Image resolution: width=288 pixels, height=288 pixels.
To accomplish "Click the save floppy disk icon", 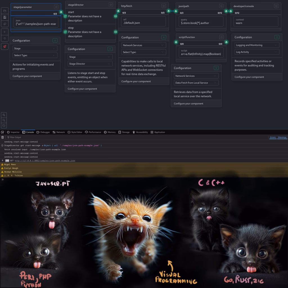I will (x=4, y=17).
